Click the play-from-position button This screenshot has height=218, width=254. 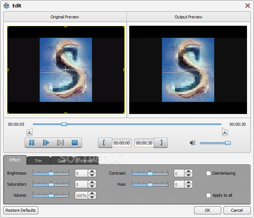click(46, 143)
